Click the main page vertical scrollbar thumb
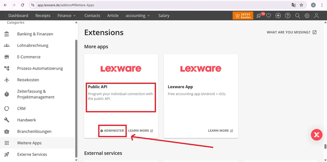The image size is (327, 162). [x=325, y=147]
